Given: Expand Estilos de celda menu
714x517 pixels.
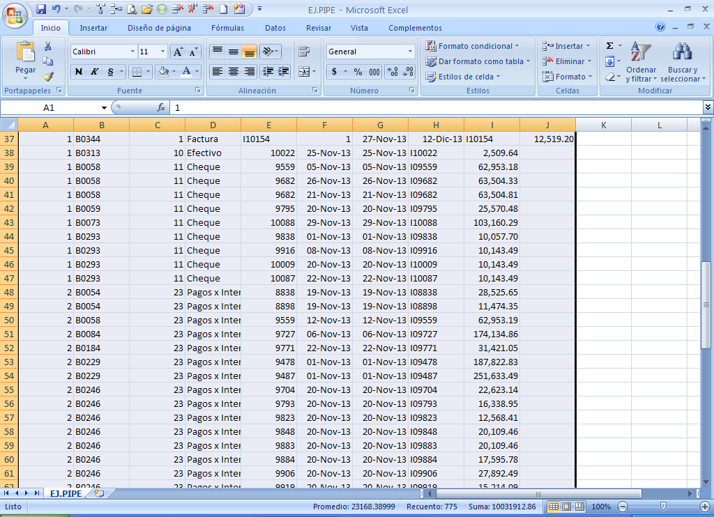Looking at the screenshot, I should click(463, 77).
